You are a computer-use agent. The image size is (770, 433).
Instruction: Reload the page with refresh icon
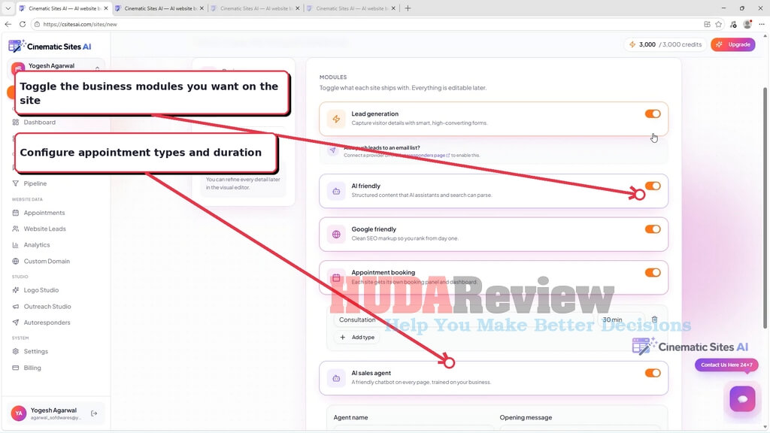pyautogui.click(x=23, y=24)
